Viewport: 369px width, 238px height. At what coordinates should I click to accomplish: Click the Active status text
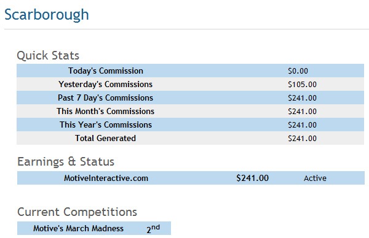coord(315,178)
